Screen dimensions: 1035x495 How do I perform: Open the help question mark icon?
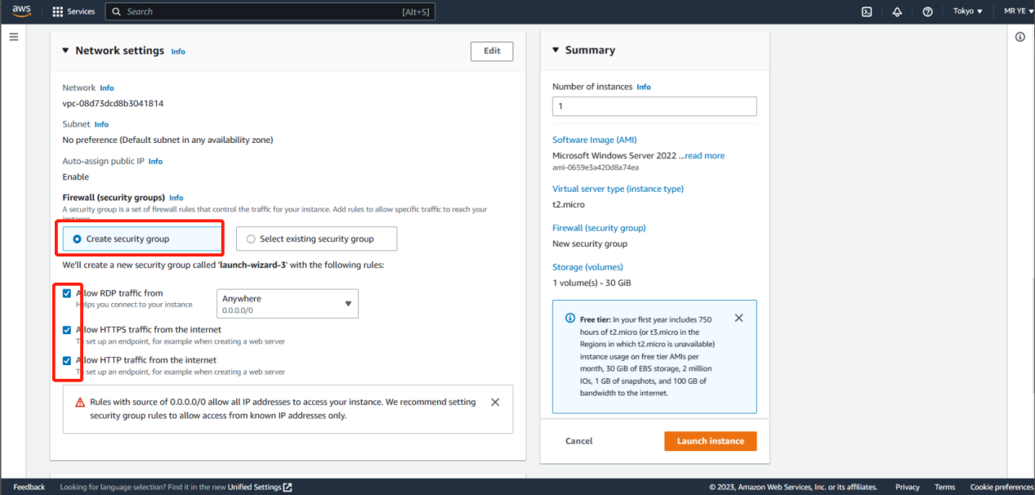click(x=927, y=11)
